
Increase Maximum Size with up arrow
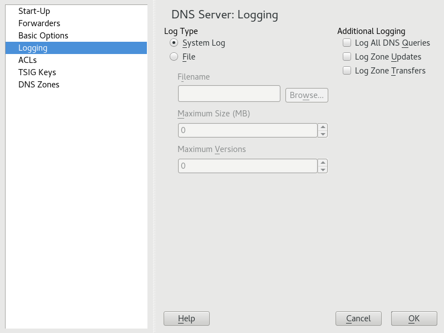[323, 127]
